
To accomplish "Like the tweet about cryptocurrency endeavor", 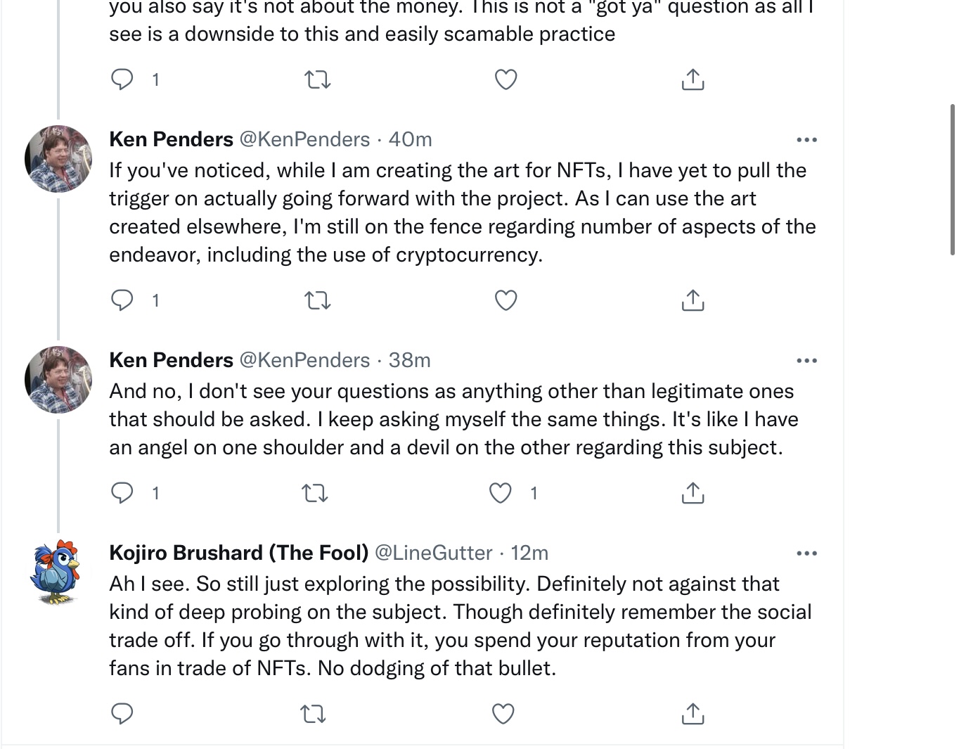I will [506, 300].
